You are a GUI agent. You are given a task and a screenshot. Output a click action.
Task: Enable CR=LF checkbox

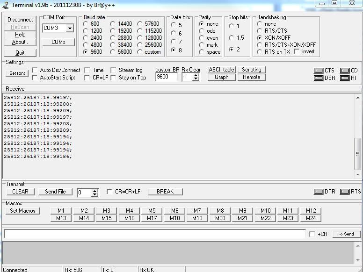tap(87, 78)
